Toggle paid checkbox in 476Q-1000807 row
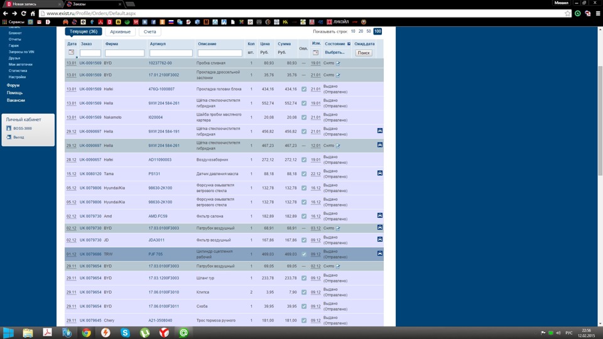The height and width of the screenshot is (339, 603). point(304,89)
